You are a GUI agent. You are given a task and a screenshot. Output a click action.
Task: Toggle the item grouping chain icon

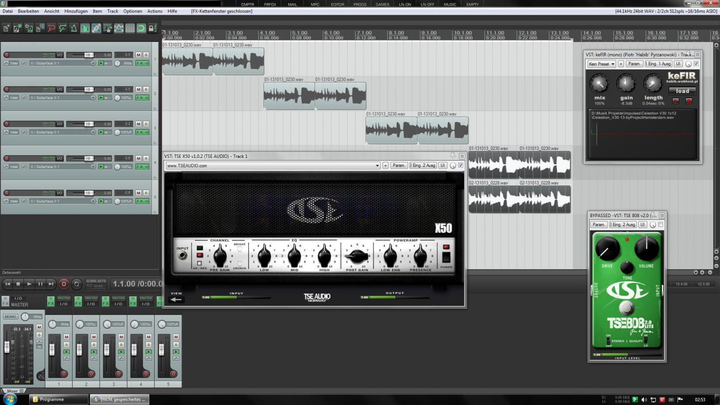point(96,28)
